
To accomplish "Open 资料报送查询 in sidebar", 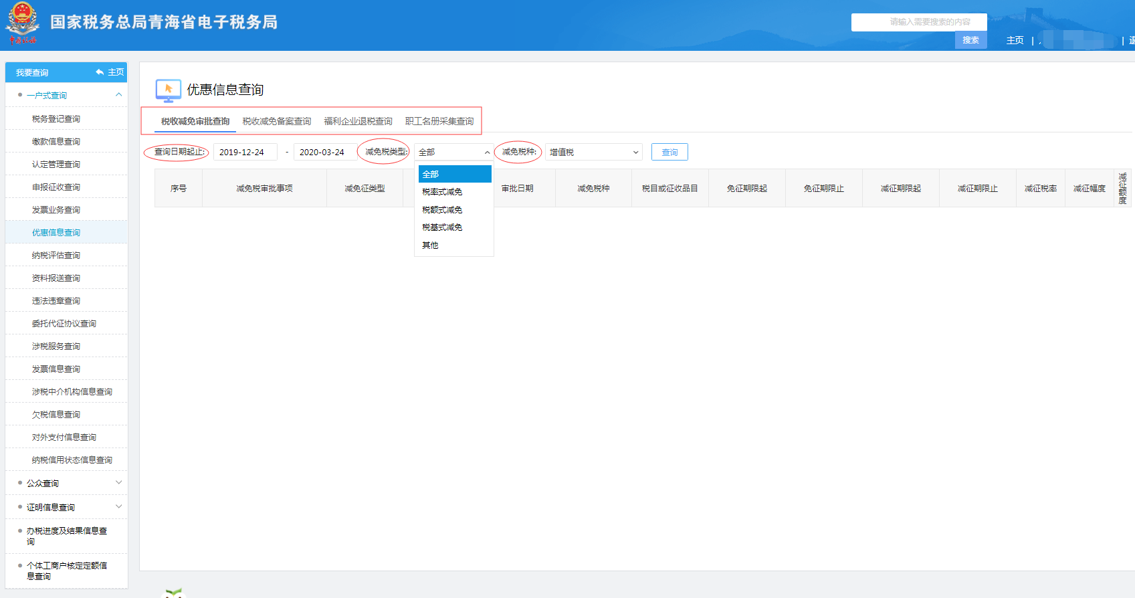I will tap(66, 278).
